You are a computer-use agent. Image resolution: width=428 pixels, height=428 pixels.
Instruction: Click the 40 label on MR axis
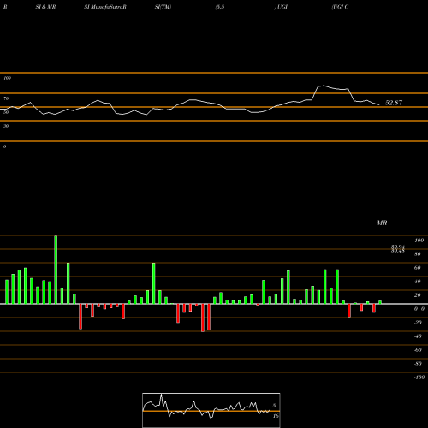(x=418, y=282)
